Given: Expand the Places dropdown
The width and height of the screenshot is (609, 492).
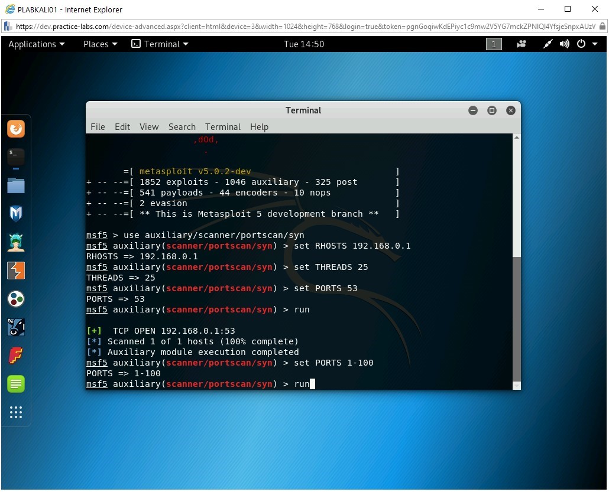Looking at the screenshot, I should click(100, 44).
